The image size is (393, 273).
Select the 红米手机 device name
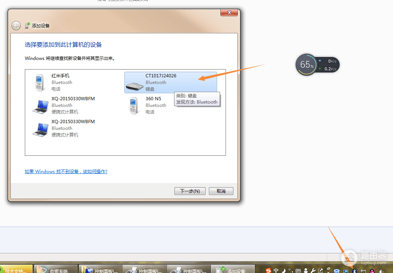[x=60, y=75]
